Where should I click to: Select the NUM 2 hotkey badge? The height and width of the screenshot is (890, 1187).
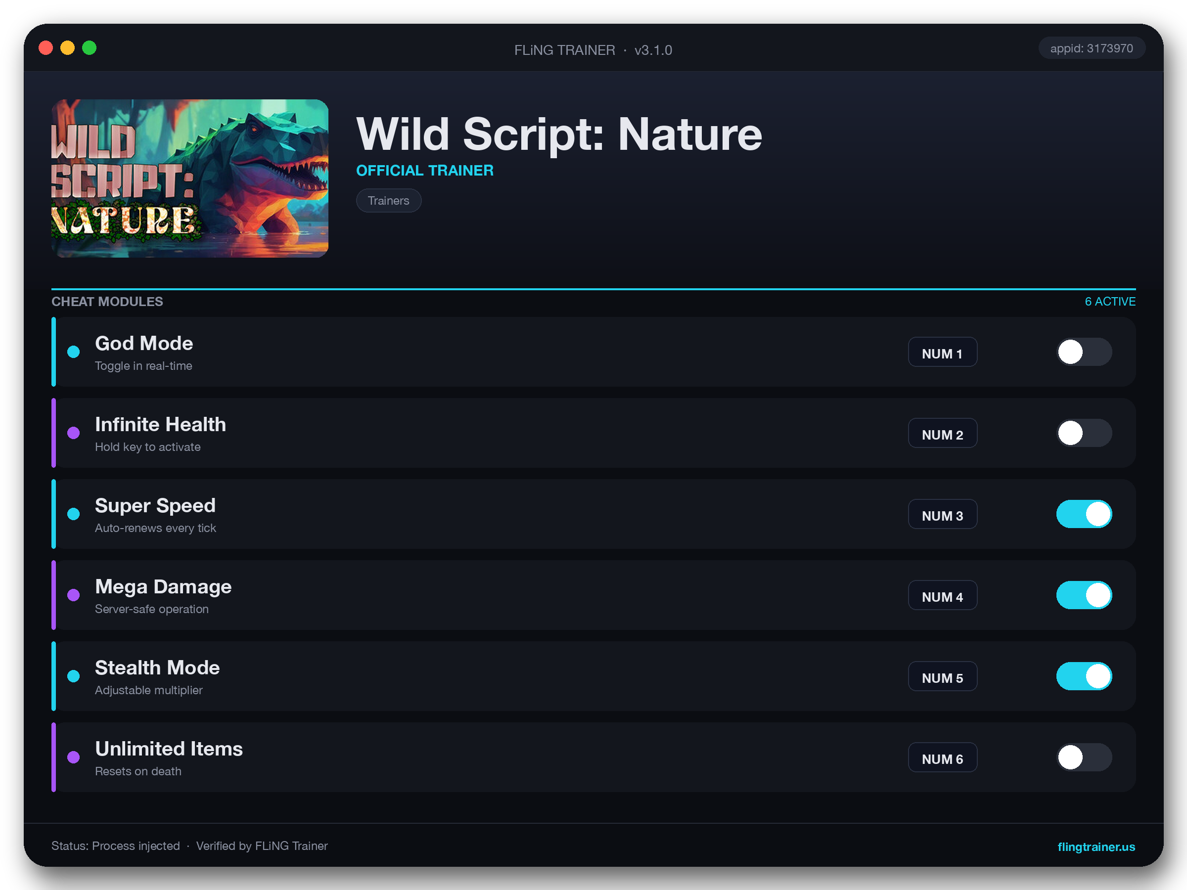(x=942, y=433)
